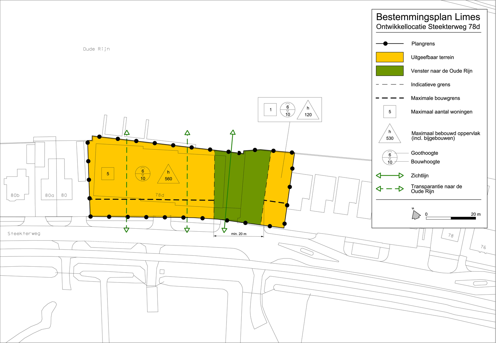Click the square box with 5 in the legend
Screen dimensions: 496x343
pos(390,112)
